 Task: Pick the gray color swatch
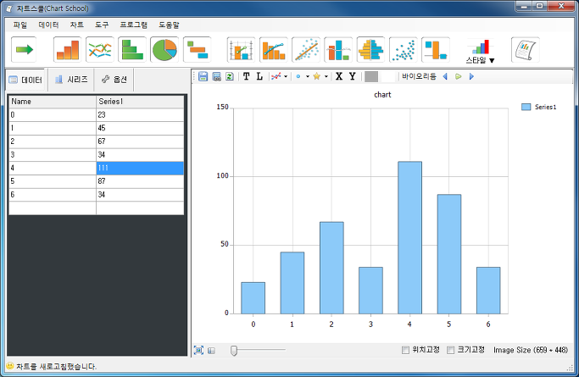click(371, 77)
